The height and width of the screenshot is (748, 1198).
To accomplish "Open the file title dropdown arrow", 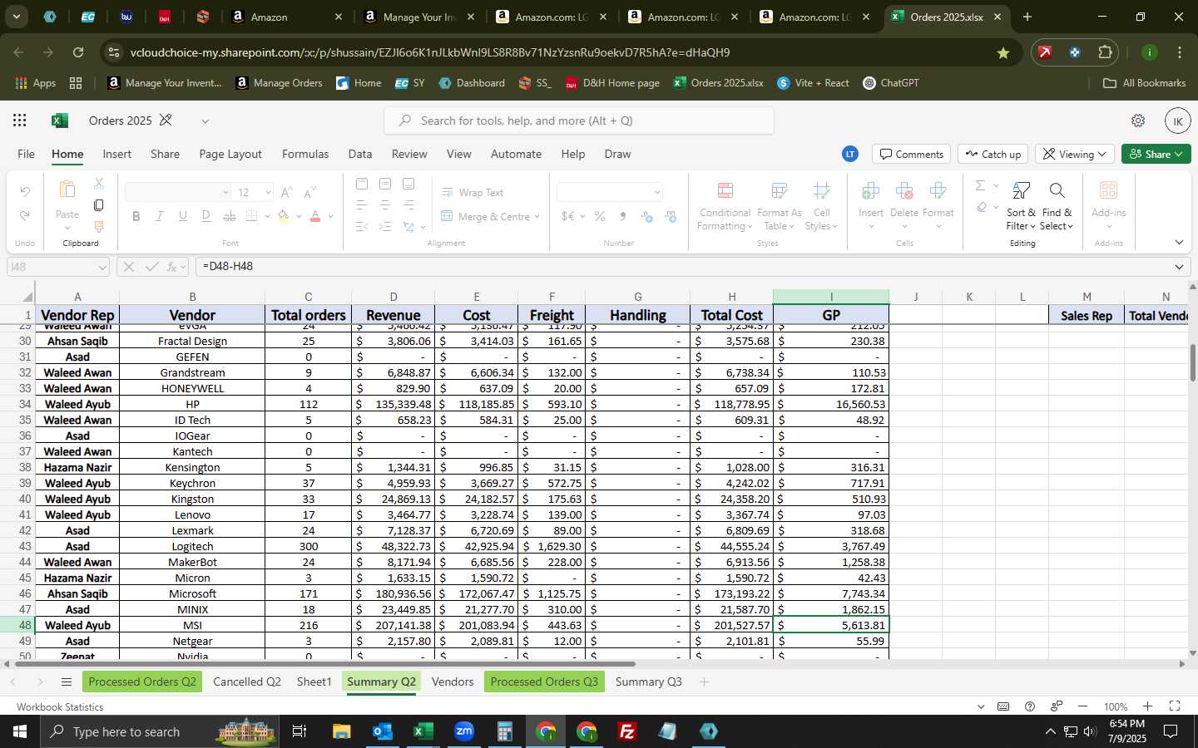I will coord(205,121).
